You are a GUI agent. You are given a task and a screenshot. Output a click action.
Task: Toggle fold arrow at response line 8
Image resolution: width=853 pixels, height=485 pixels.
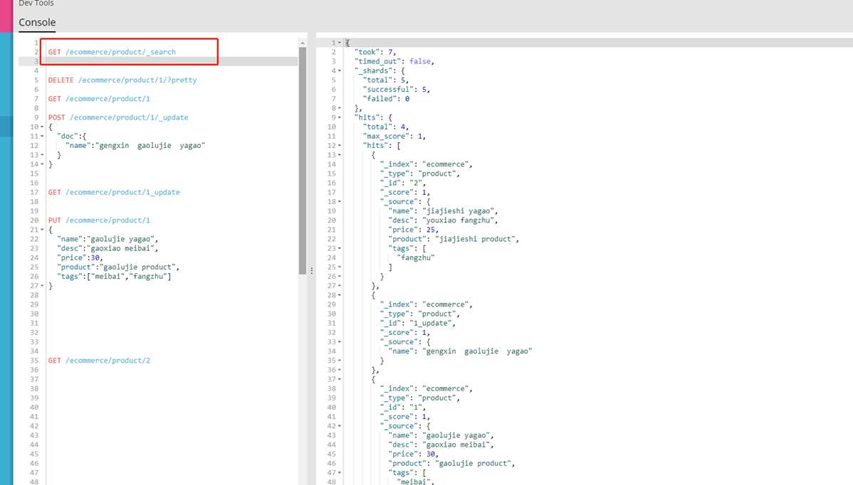click(340, 108)
